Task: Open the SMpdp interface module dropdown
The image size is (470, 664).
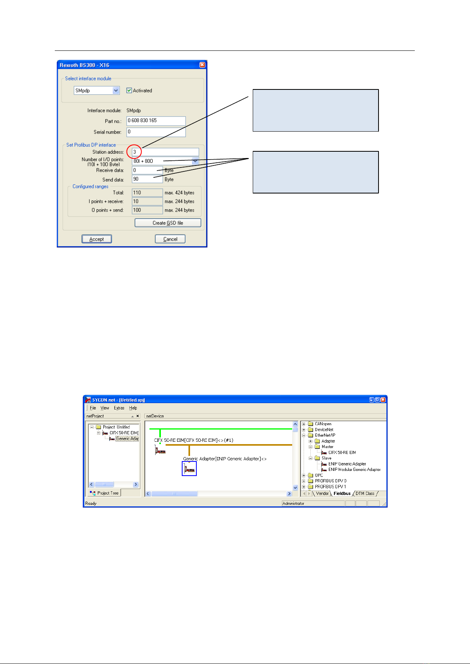Action: pyautogui.click(x=116, y=91)
